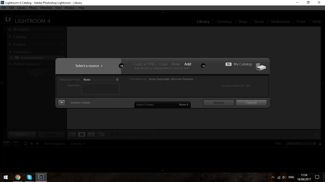325x182 pixels.
Task: Expand the Navigator panel
Action: [10, 29]
